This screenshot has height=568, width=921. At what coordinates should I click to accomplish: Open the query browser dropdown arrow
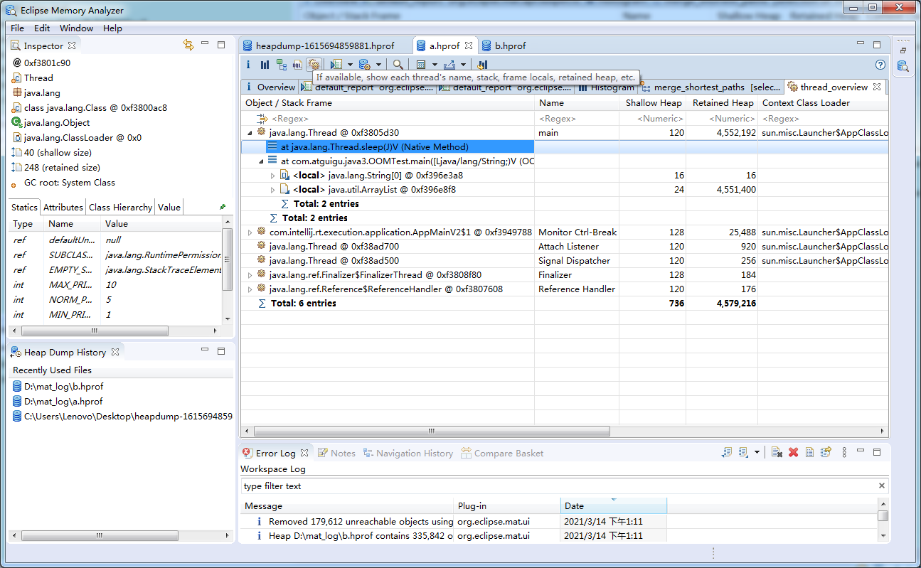click(x=378, y=65)
